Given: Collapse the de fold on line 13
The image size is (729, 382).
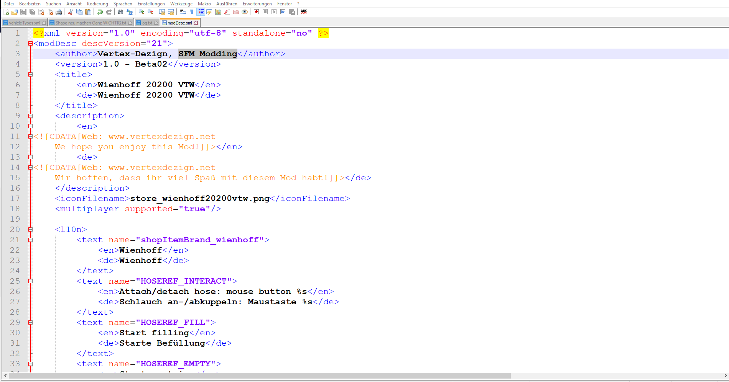Looking at the screenshot, I should (x=30, y=157).
